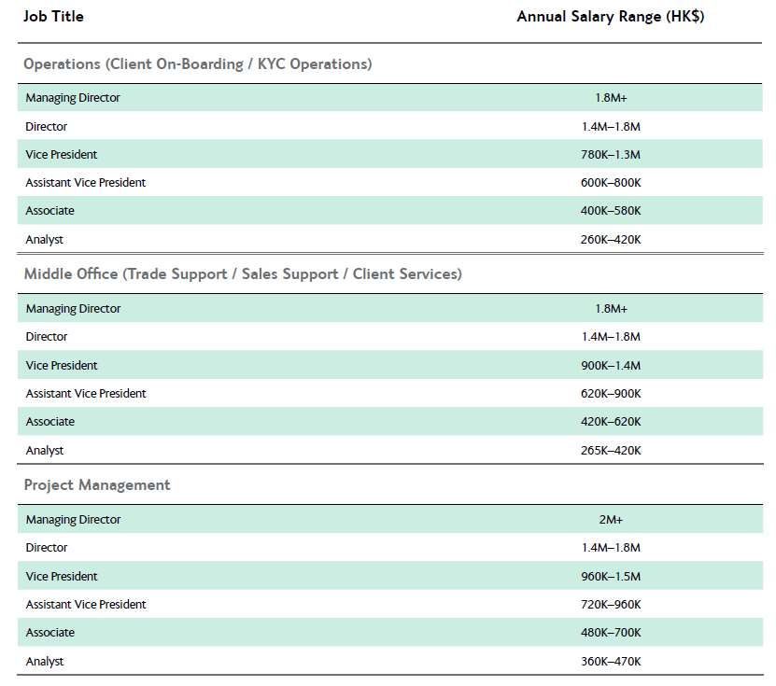776x686 pixels.
Task: Click "Associate" in the Middle Office section
Action: click(50, 422)
